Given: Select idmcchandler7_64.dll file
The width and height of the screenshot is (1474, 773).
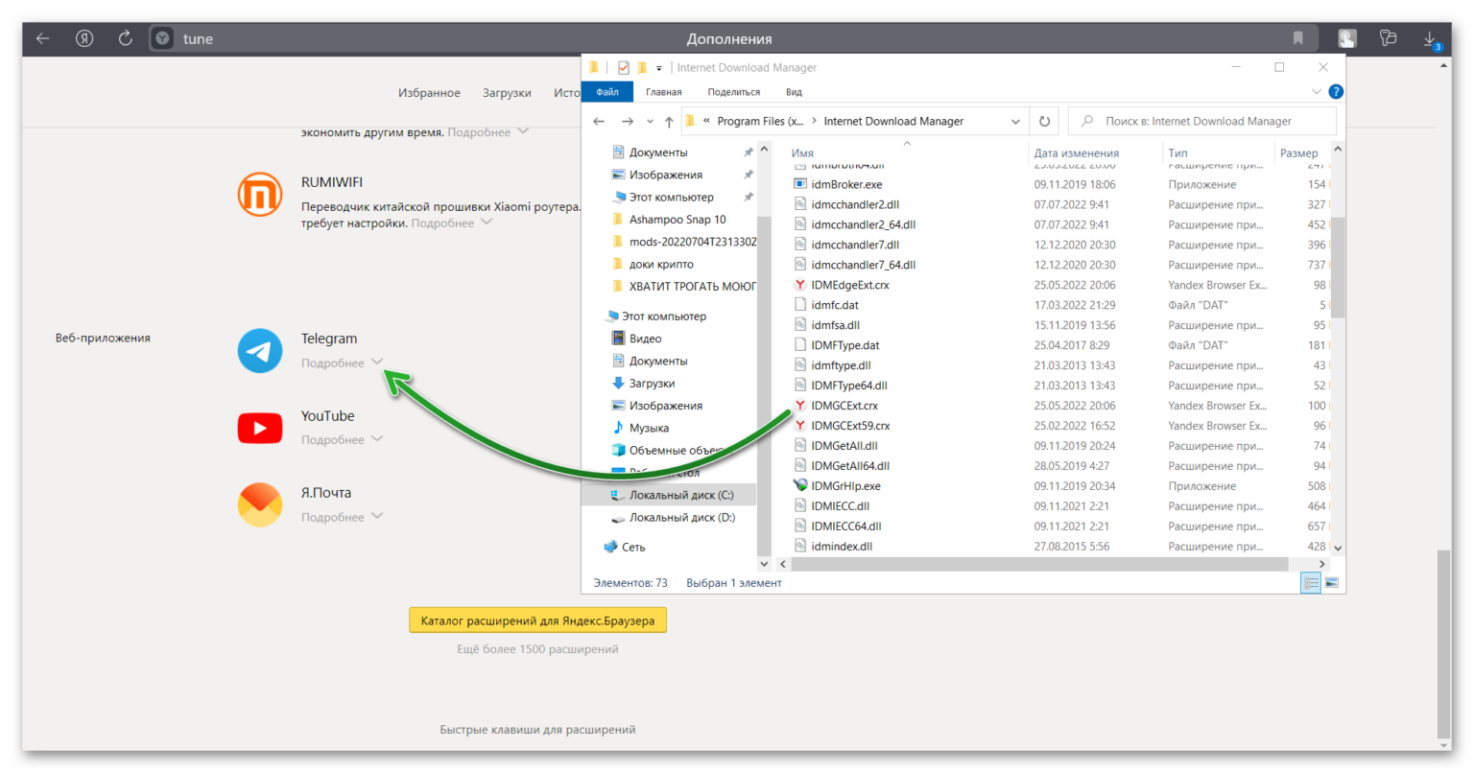Looking at the screenshot, I should [x=863, y=265].
